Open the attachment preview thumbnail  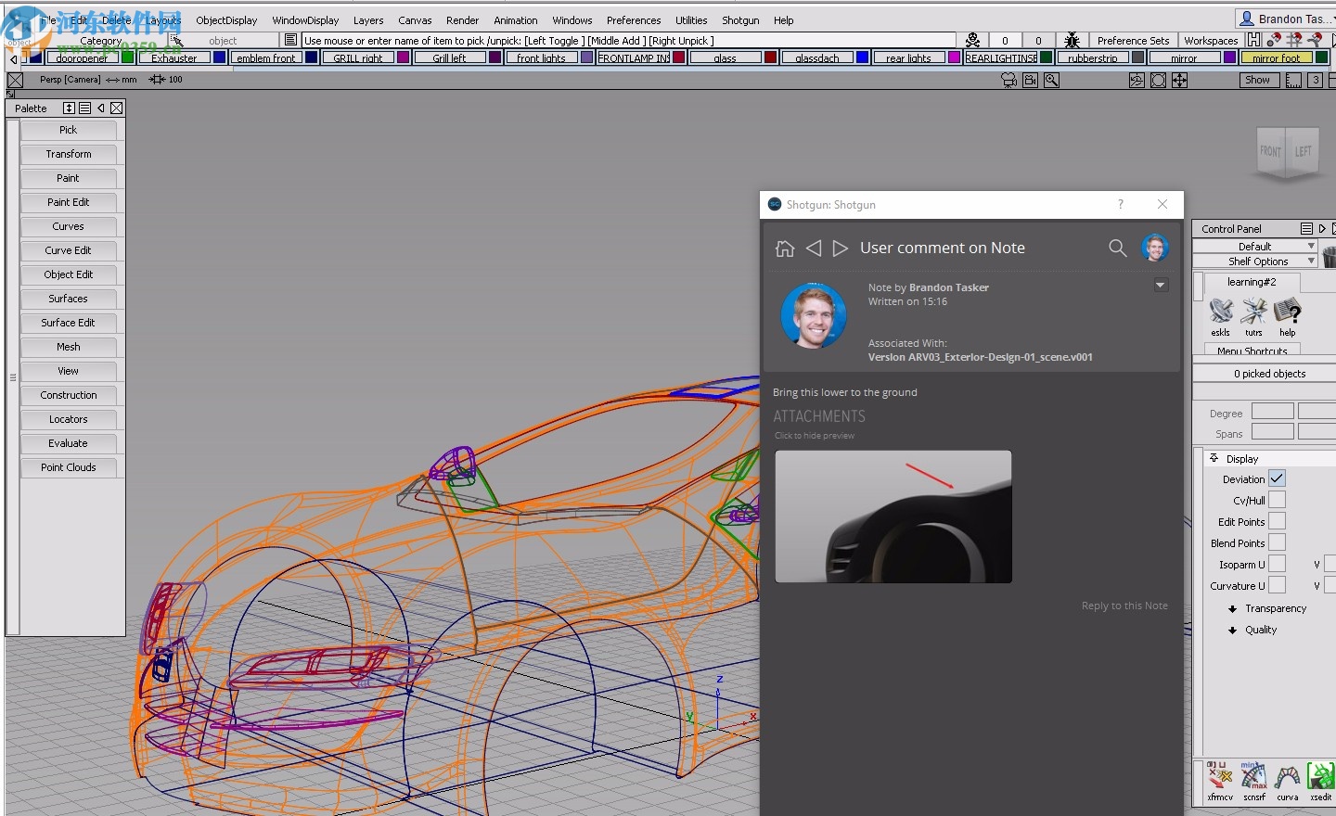point(893,516)
